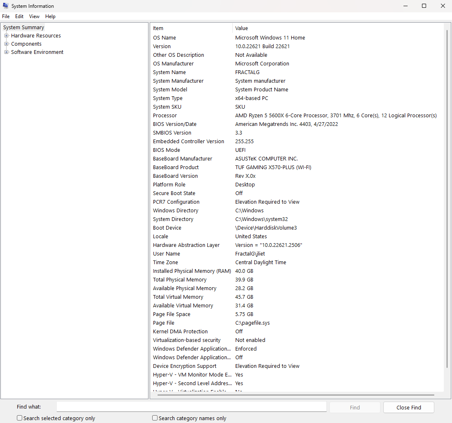Click the Total Physical Memory value 39.9 GB
This screenshot has width=452, height=423.
coord(244,280)
